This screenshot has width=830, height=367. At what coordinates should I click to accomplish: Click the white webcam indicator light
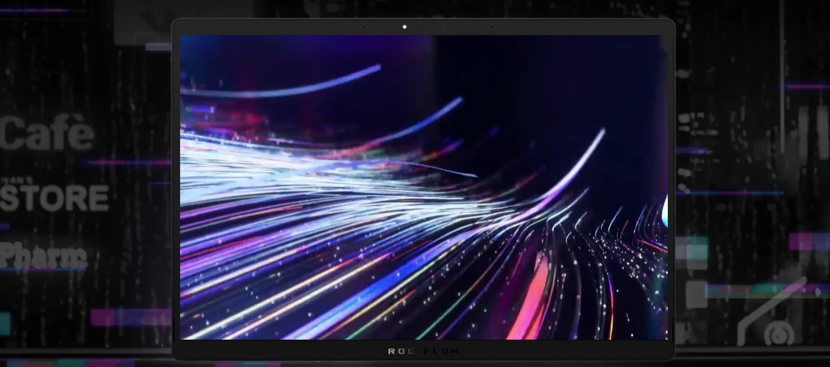tap(404, 27)
